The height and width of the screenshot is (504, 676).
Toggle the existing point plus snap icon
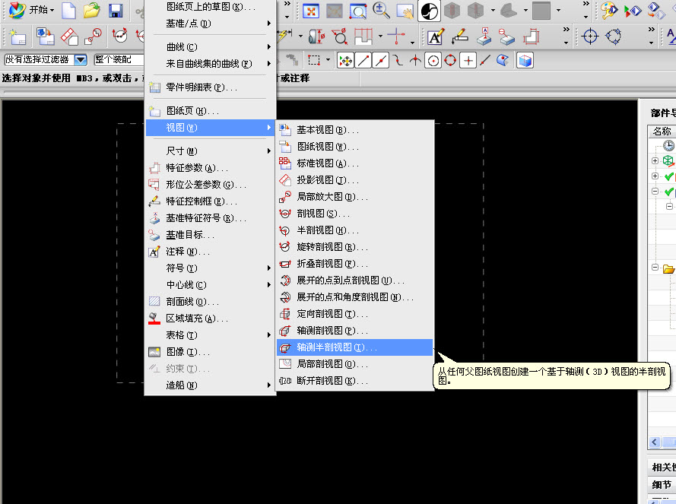click(468, 60)
